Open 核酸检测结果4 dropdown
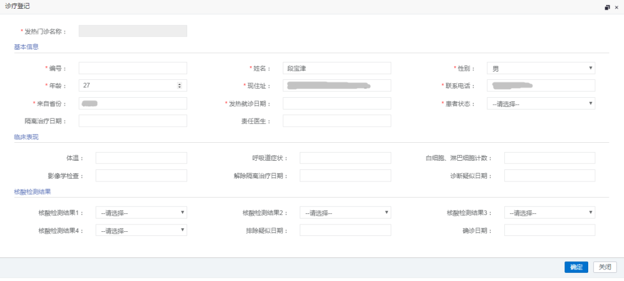 (141, 230)
